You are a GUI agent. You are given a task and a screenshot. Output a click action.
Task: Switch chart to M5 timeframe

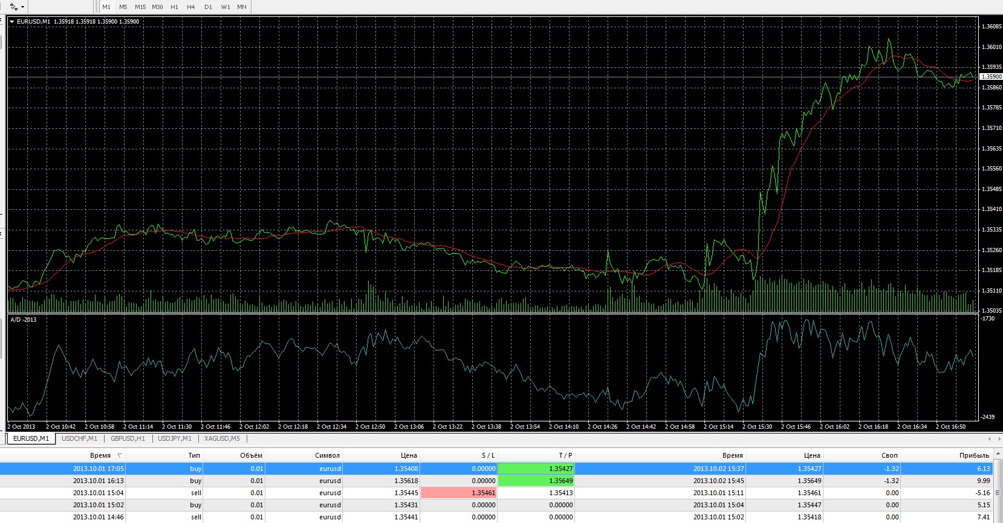coord(123,7)
